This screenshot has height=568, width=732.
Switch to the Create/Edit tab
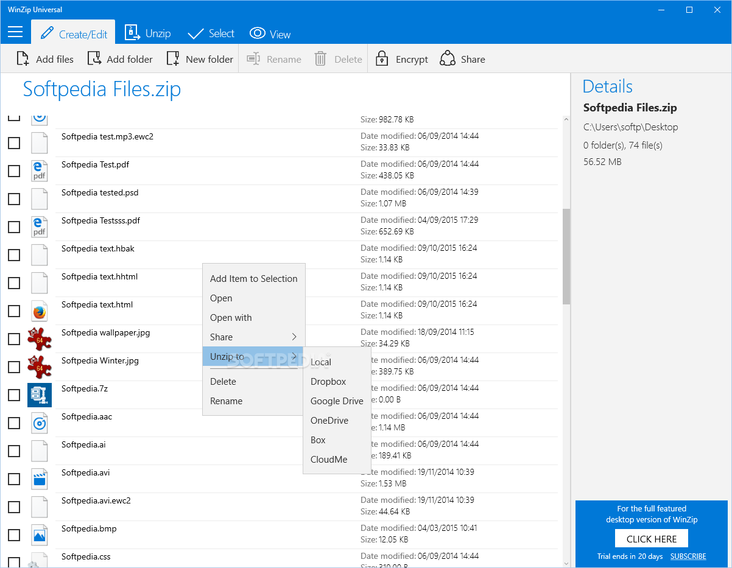point(74,33)
